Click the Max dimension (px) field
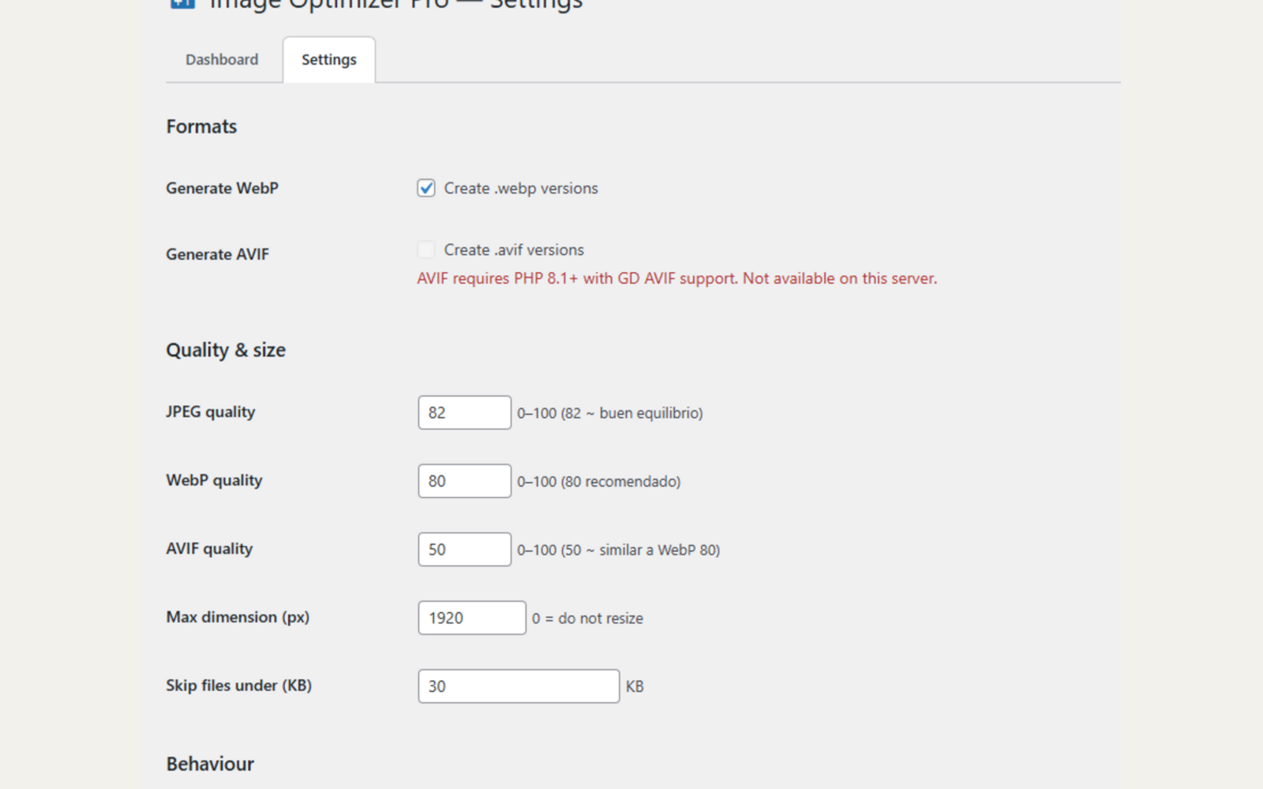 [x=472, y=618]
